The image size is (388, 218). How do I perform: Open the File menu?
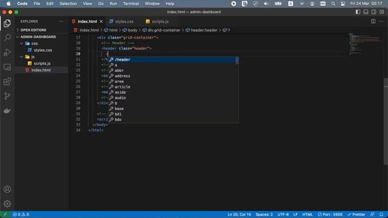click(37, 4)
